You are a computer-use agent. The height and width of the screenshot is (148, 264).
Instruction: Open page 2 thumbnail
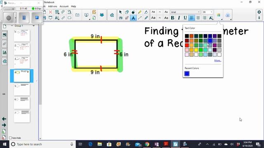22,49
